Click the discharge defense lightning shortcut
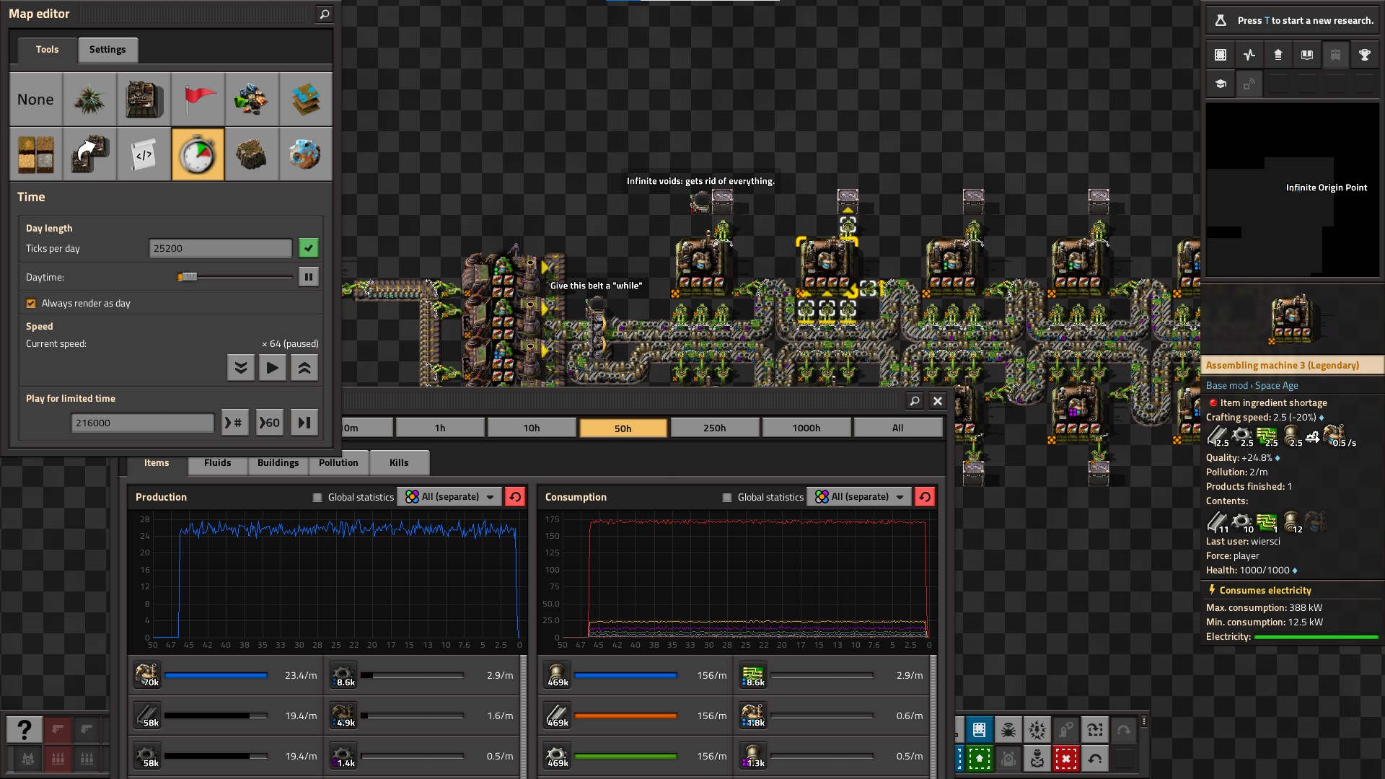The width and height of the screenshot is (1385, 779). [1037, 730]
